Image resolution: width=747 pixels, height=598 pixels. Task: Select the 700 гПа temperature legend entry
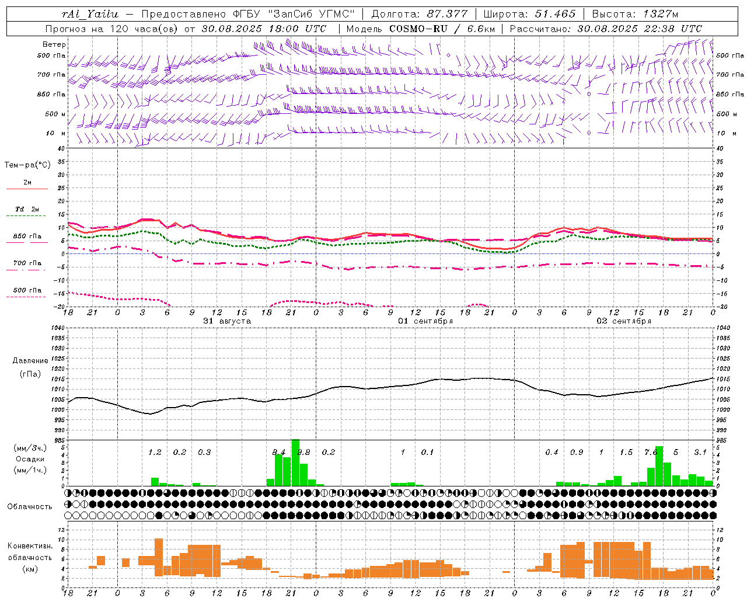pyautogui.click(x=27, y=263)
